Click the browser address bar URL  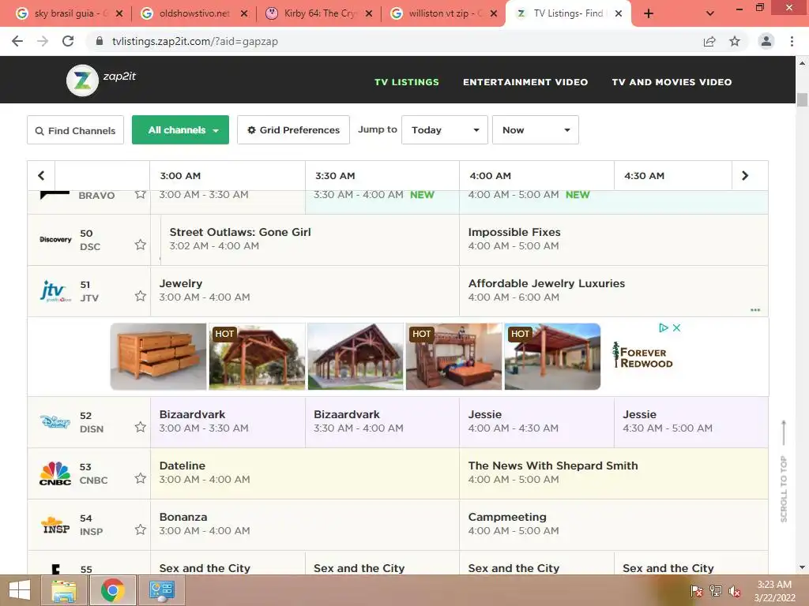[x=194, y=41]
